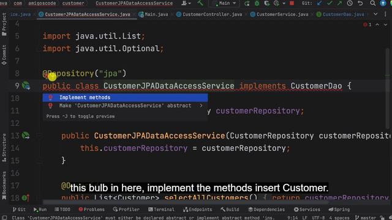
Task: Click the status bar error message text
Action: click(143, 218)
